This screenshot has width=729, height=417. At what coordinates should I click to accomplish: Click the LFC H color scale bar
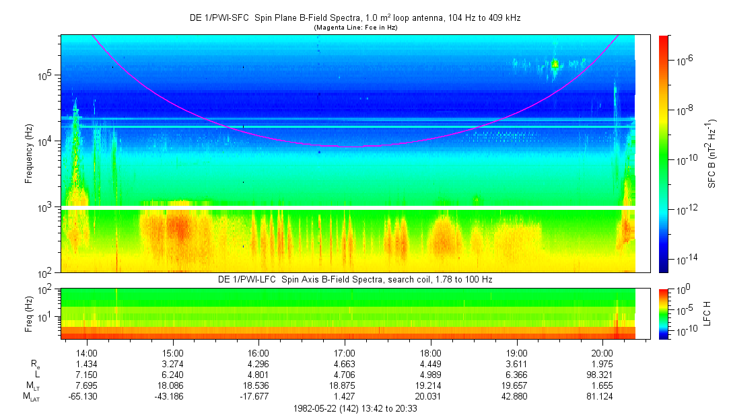(663, 313)
